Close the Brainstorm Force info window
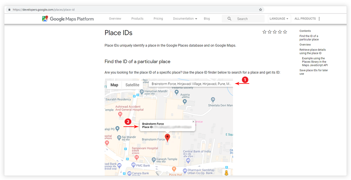The image size is (351, 180). pos(193,121)
